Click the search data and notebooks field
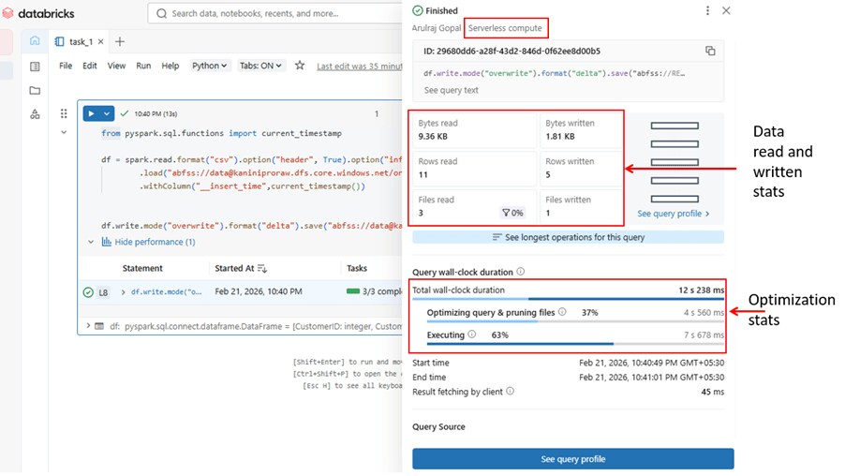845x476 pixels. pyautogui.click(x=272, y=14)
